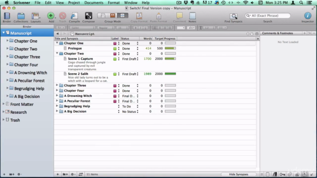This screenshot has width=317, height=178.
Task: Click add plus in binder footer
Action: [x=4, y=174]
